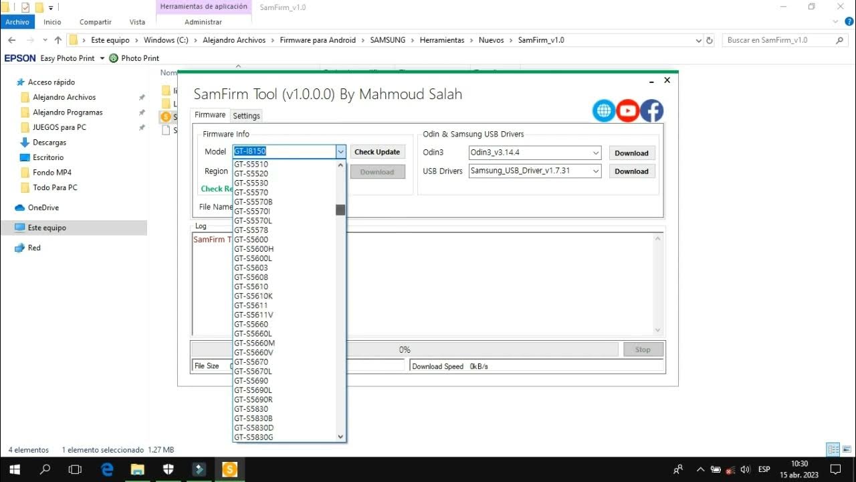
Task: Open the Archivo ribbon tab
Action: tap(17, 22)
